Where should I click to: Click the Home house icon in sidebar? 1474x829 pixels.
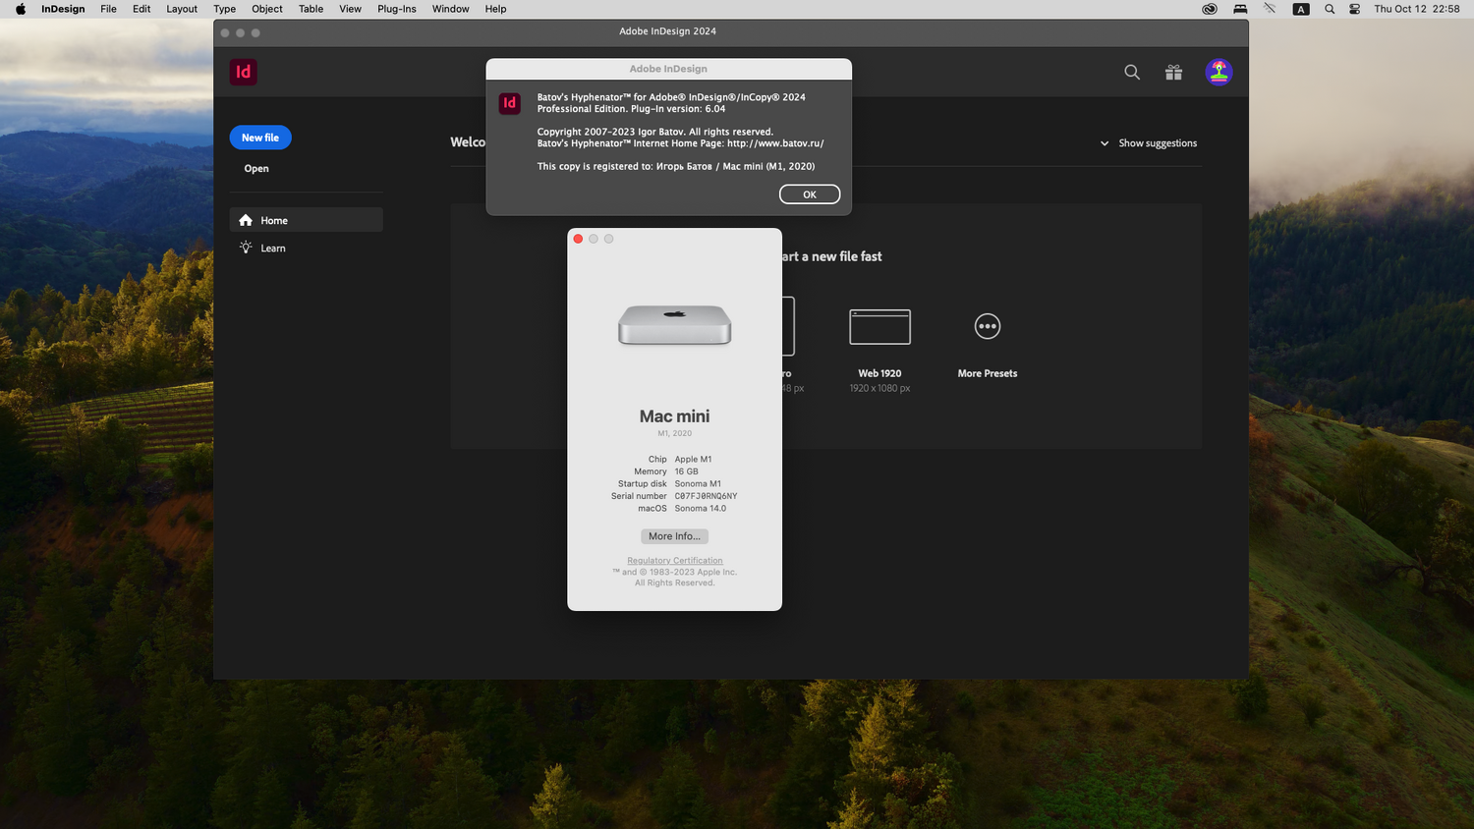pyautogui.click(x=246, y=220)
